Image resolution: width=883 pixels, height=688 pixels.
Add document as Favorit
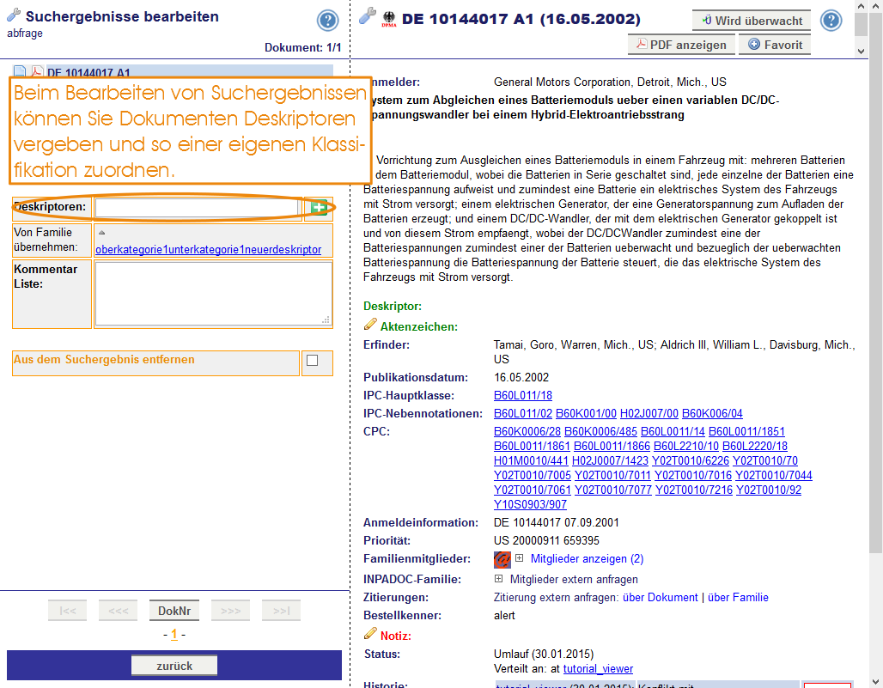coord(775,45)
